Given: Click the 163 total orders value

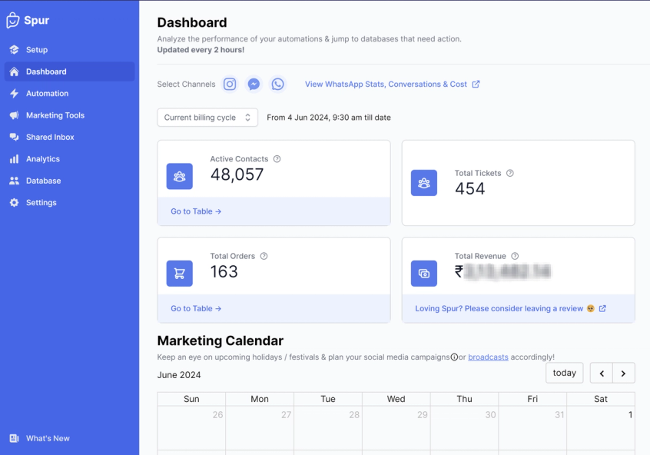Looking at the screenshot, I should 224,271.
